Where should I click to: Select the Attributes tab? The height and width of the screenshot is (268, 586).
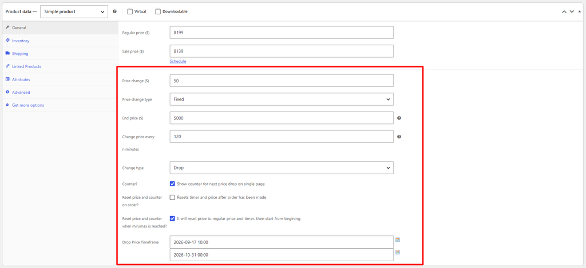pos(60,79)
